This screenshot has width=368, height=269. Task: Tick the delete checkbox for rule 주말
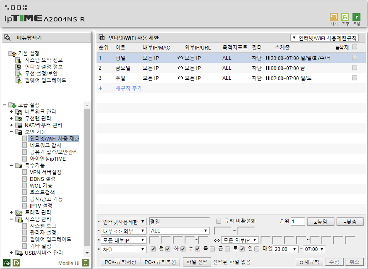click(x=355, y=78)
